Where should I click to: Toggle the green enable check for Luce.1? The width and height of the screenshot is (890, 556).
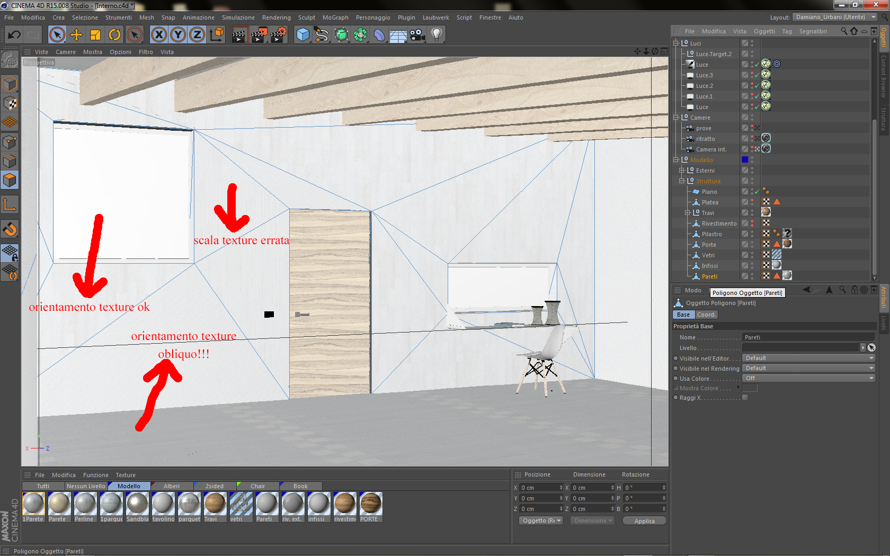coord(757,96)
